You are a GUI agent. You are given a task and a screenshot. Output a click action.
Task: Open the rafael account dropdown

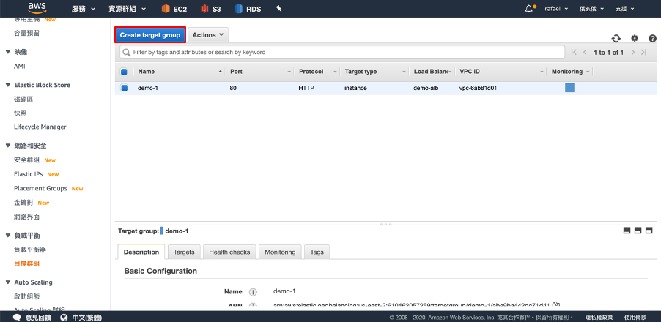556,9
